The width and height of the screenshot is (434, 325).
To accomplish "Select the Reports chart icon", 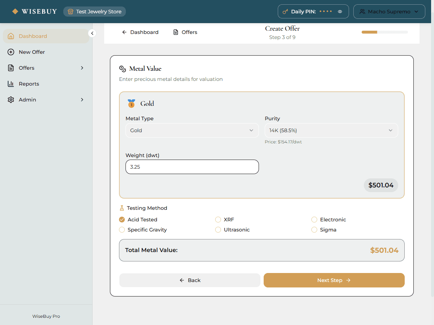I will click(10, 83).
